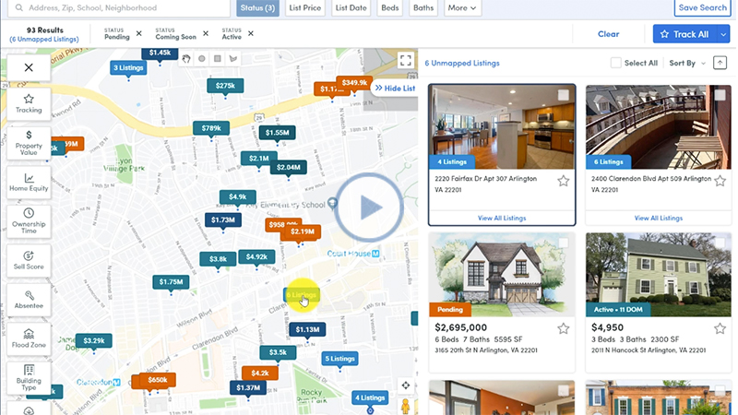Open the Tracking map layer
The height and width of the screenshot is (415, 738).
click(x=29, y=103)
